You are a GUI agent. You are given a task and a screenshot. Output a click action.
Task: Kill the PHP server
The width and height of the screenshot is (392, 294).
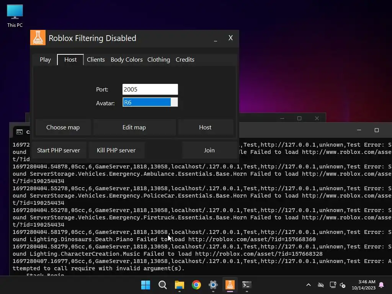click(x=116, y=150)
